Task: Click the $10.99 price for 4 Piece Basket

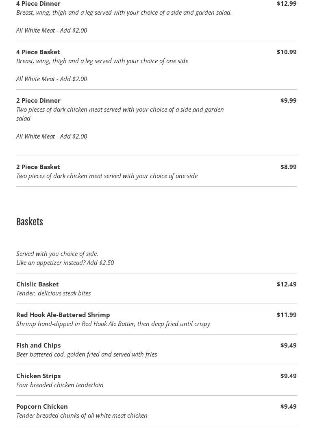Action: (x=287, y=52)
